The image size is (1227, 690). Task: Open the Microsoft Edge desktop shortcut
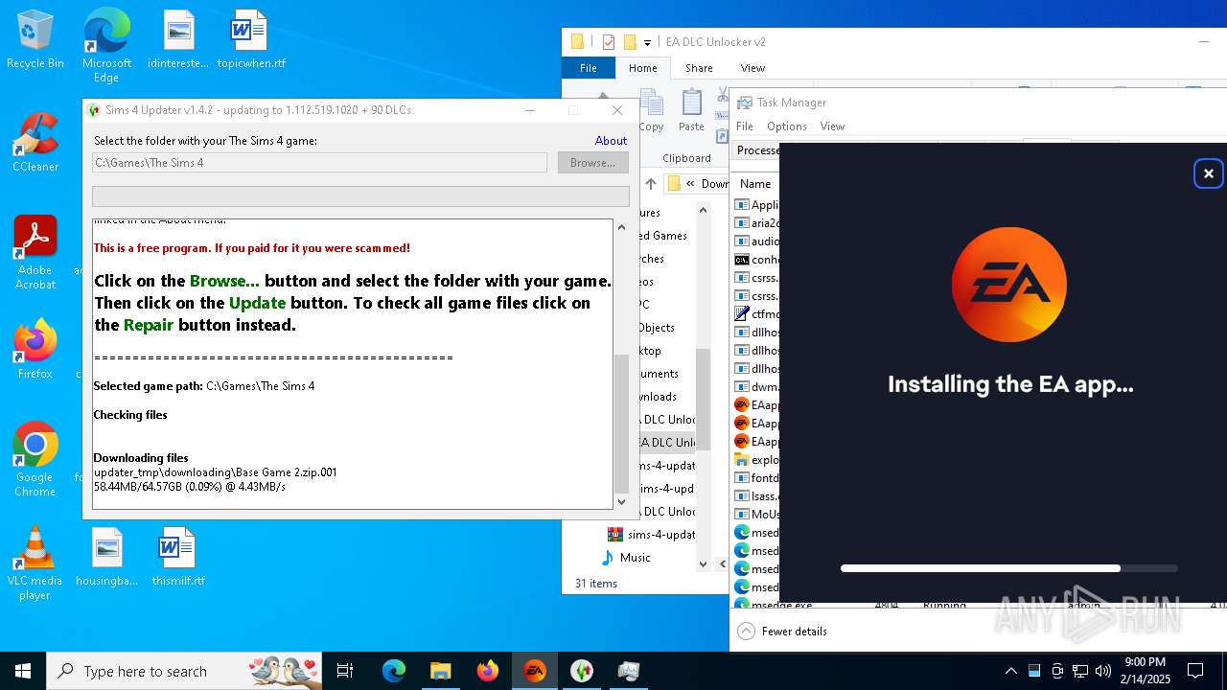pyautogui.click(x=106, y=45)
